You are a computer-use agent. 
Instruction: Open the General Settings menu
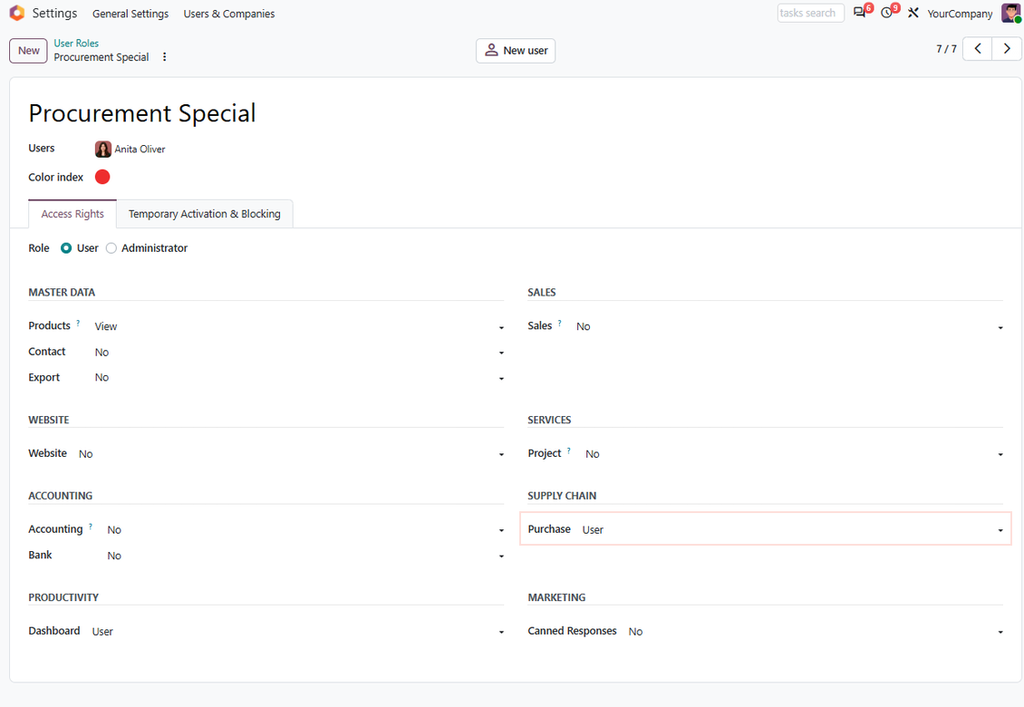click(x=130, y=14)
